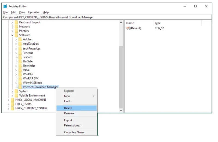Viewport: 218px width, 142px height.
Task: Click the AppDataLow folder icon
Action: 20,44
